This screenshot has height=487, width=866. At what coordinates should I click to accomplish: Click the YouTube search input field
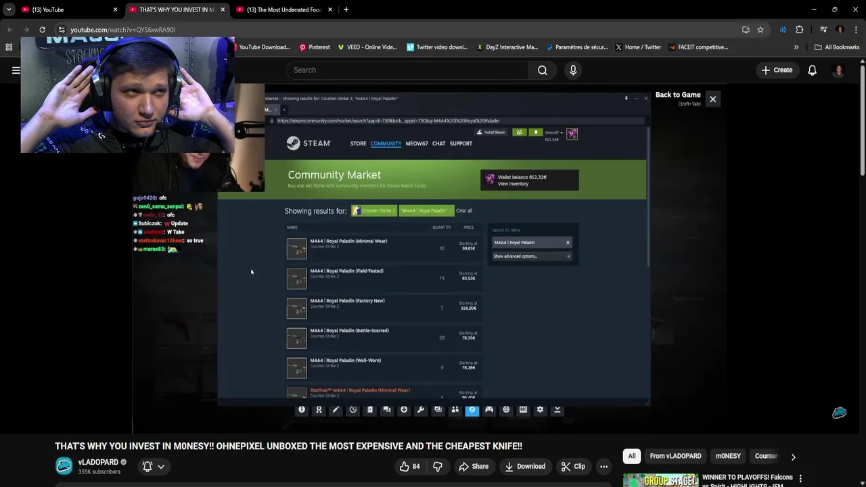pos(407,70)
